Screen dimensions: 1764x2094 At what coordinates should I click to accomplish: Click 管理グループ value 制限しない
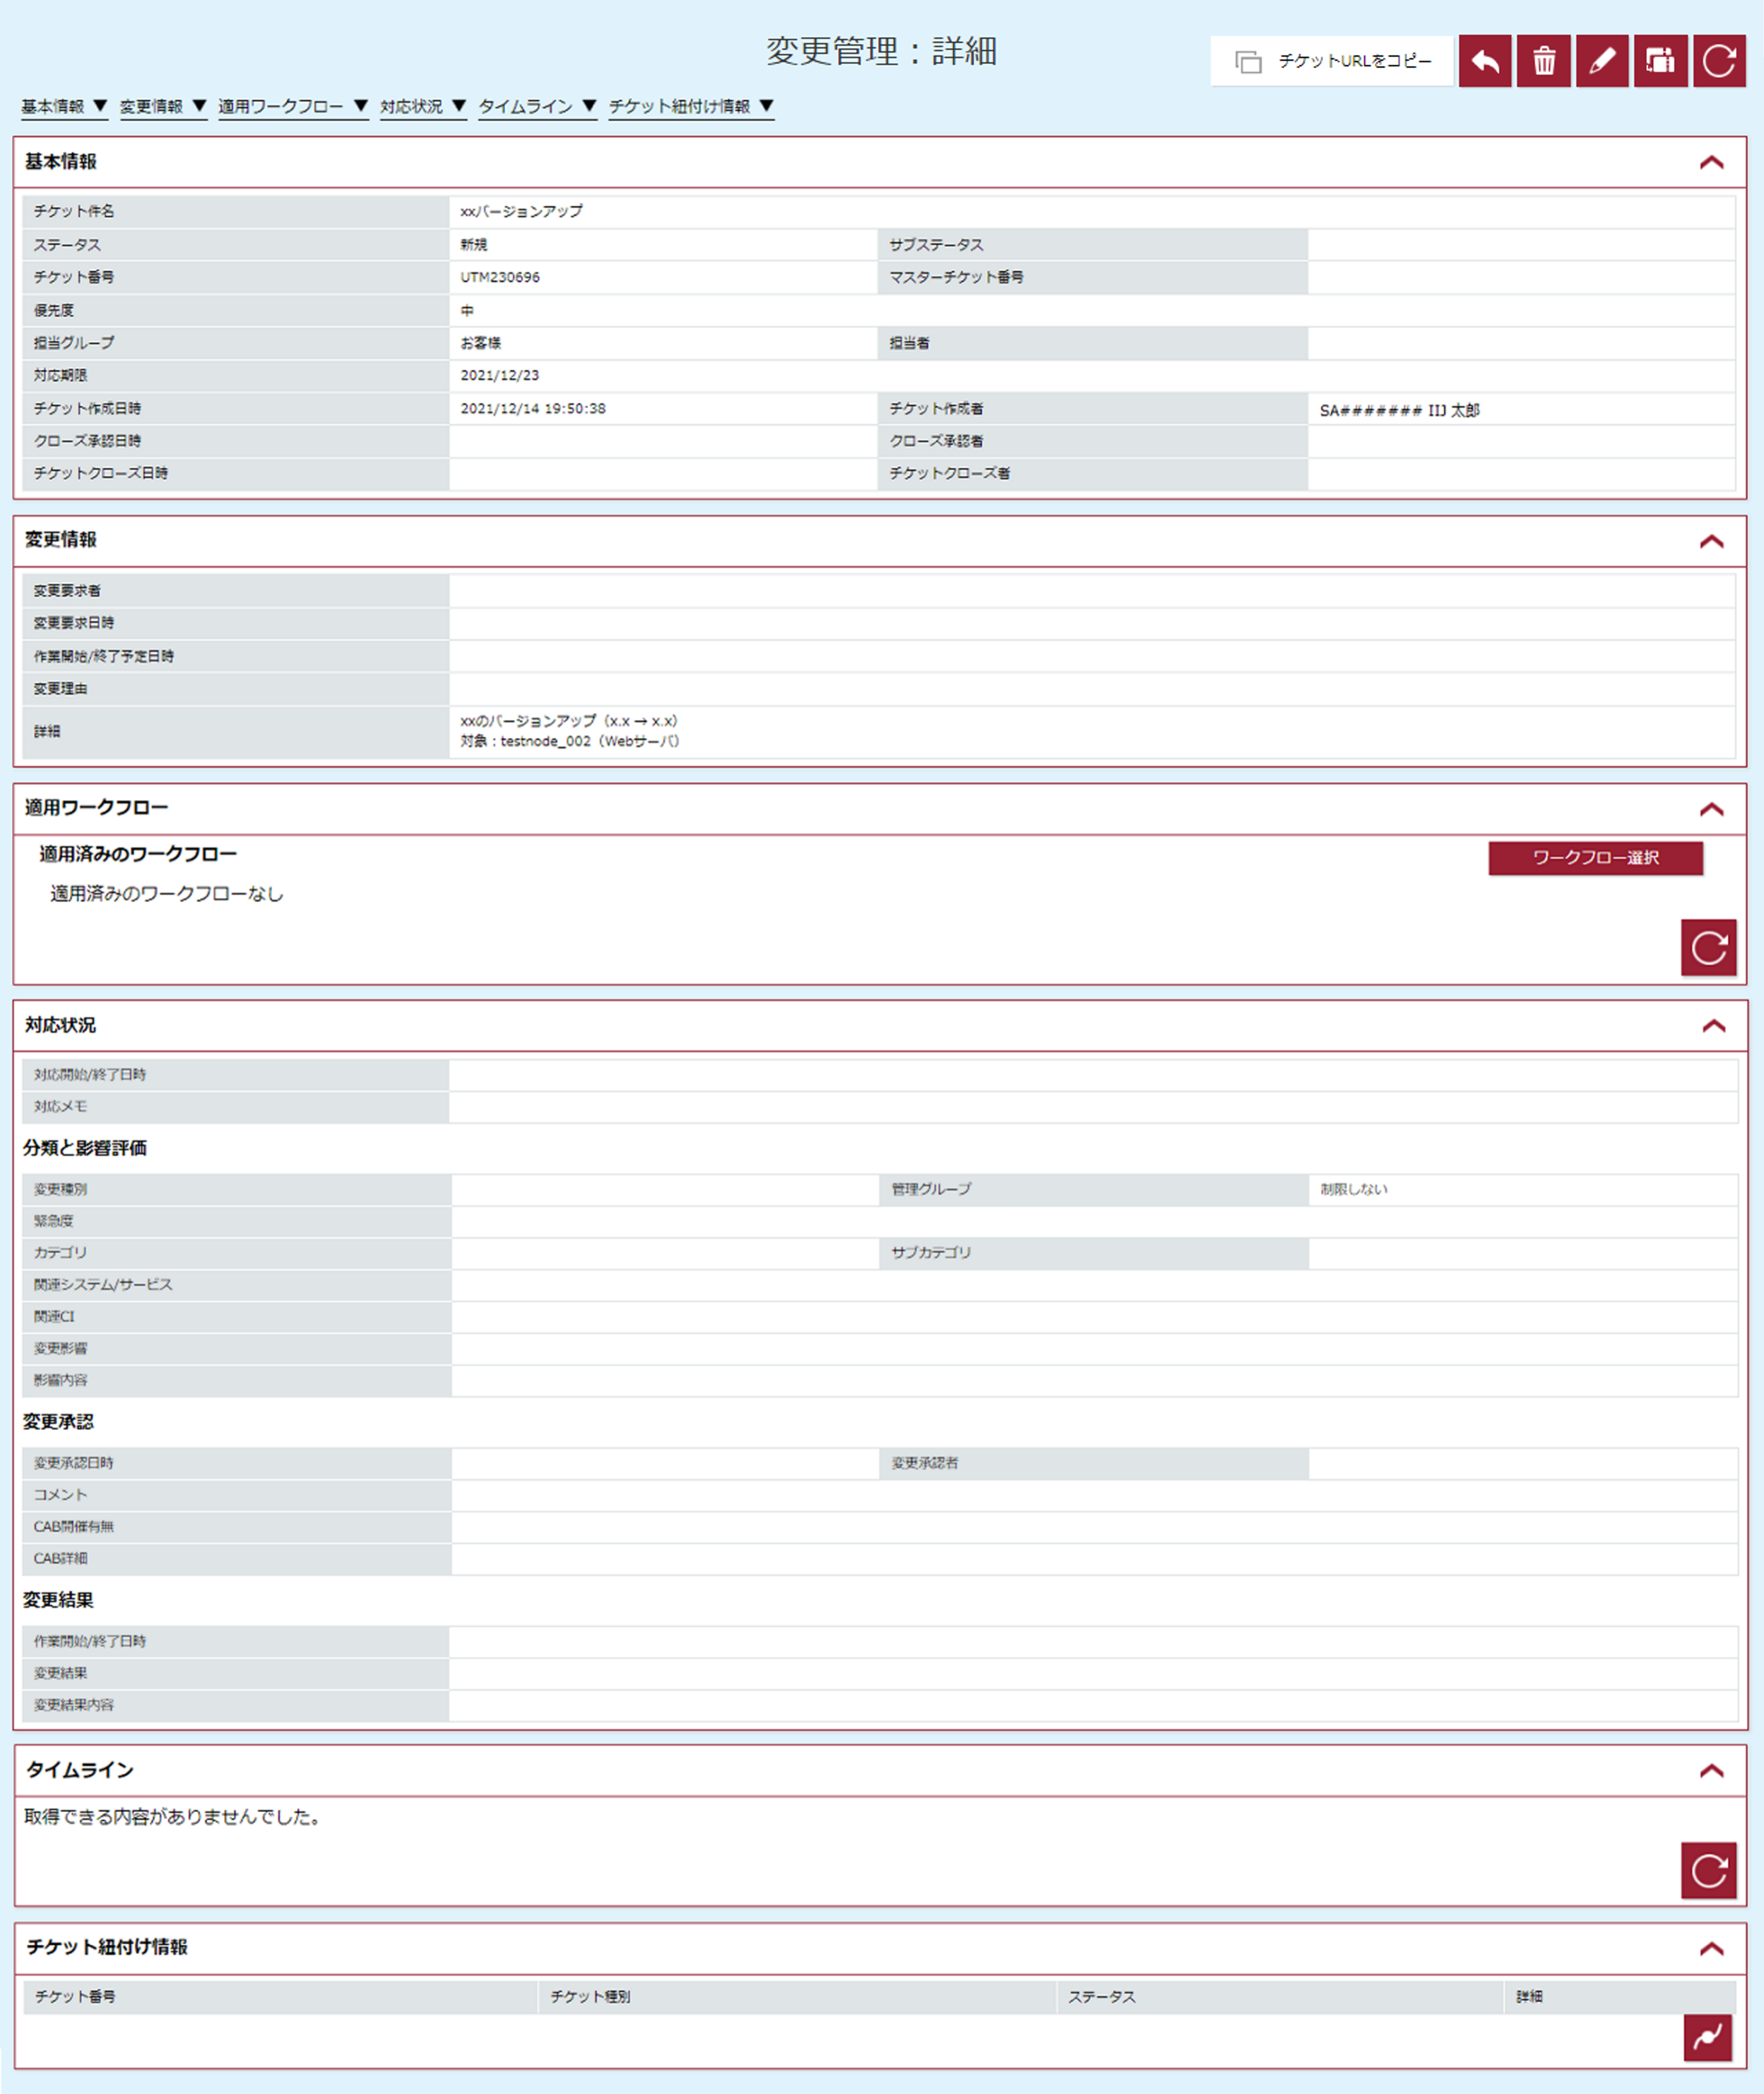[1354, 1189]
